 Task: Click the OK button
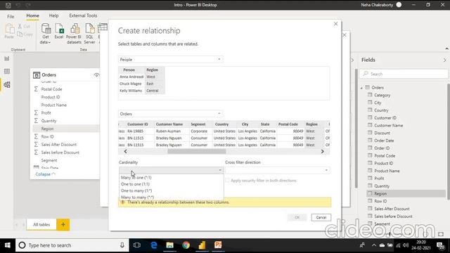pos(297,217)
